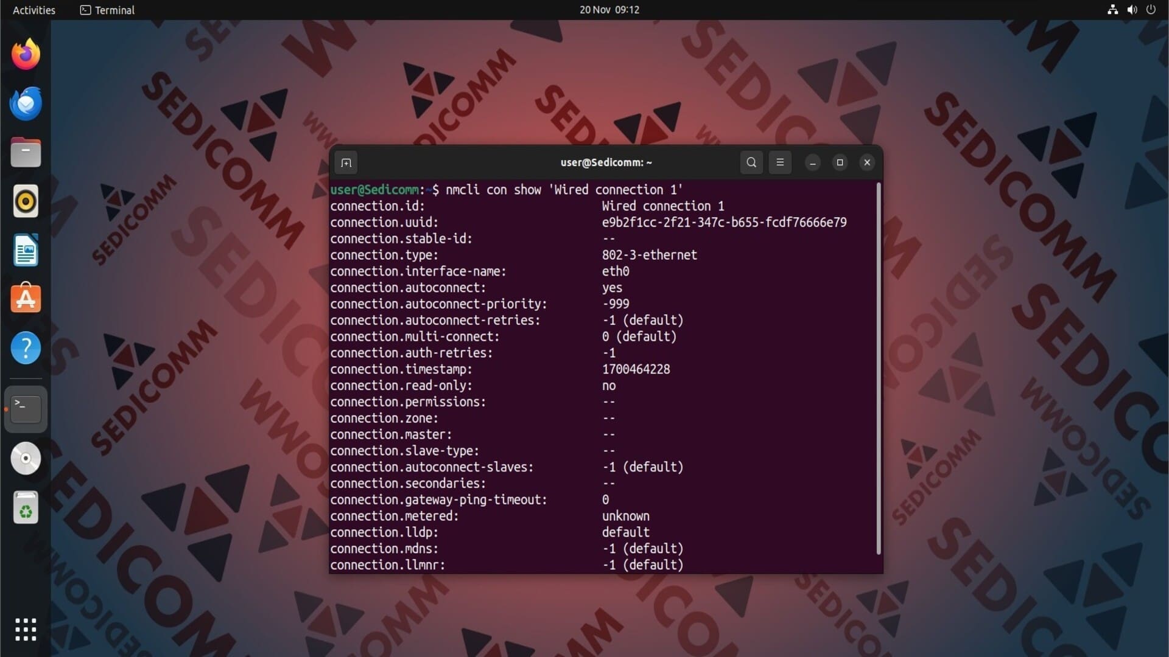1169x657 pixels.
Task: Select the Terminal dock icon
Action: [26, 409]
